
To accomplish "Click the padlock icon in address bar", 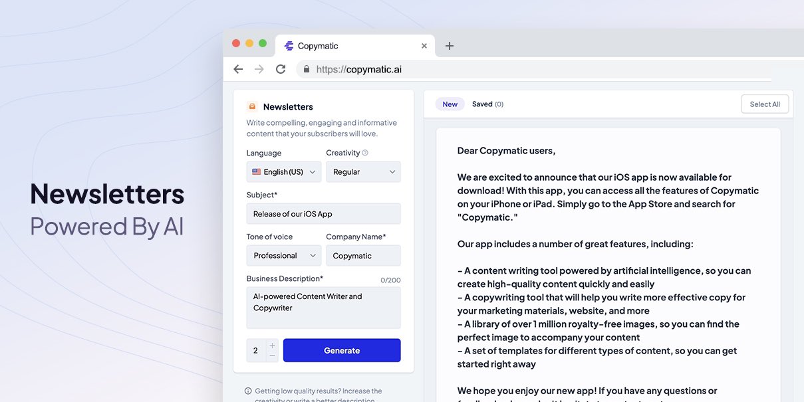I will pos(307,69).
